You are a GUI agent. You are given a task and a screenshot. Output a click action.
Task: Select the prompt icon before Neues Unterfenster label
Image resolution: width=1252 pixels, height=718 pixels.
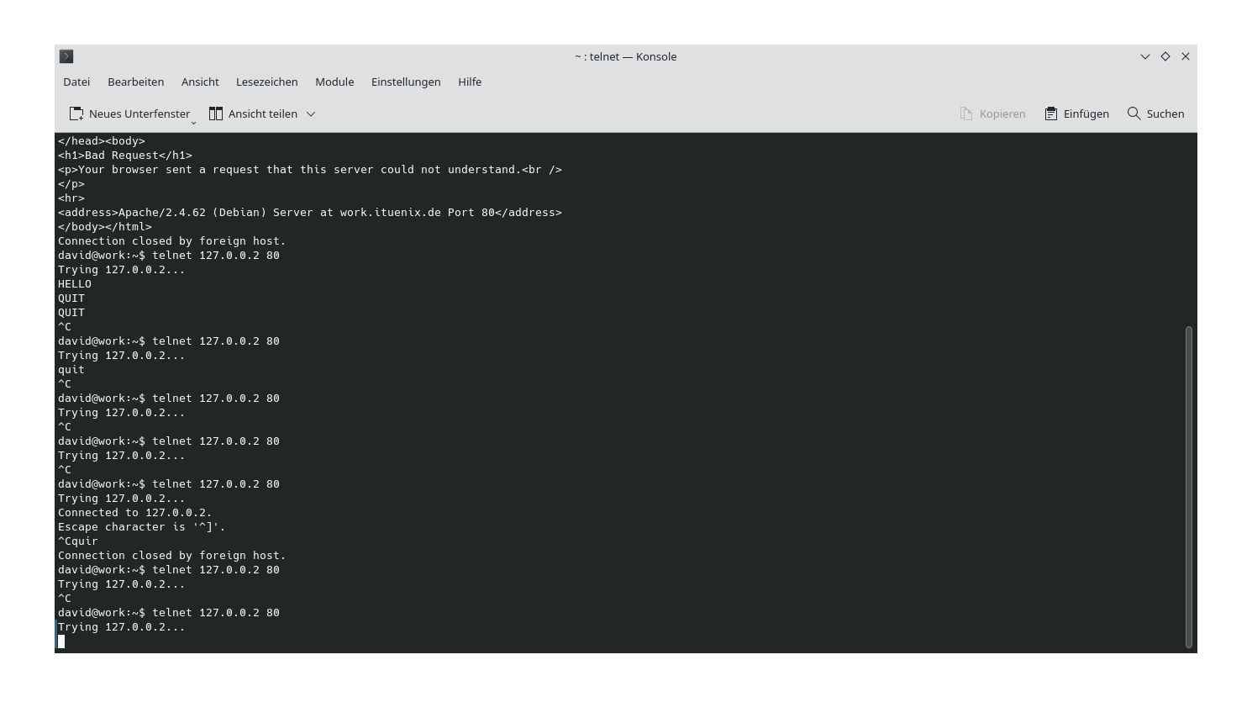[77, 114]
